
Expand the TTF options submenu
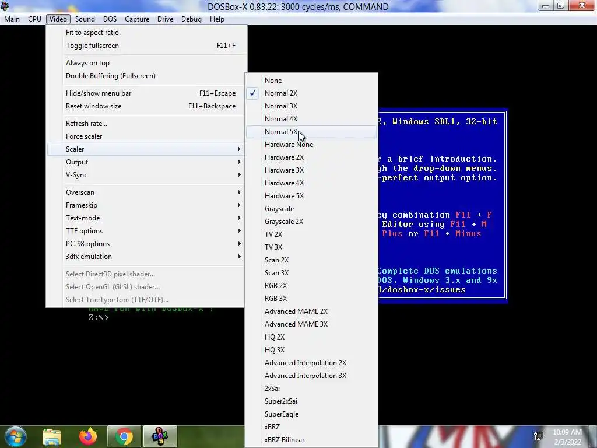pos(145,231)
